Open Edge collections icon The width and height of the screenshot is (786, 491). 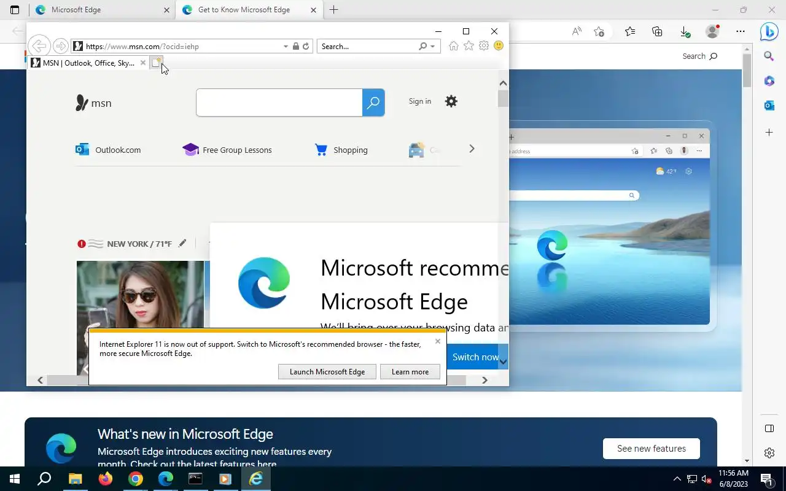[x=657, y=31]
